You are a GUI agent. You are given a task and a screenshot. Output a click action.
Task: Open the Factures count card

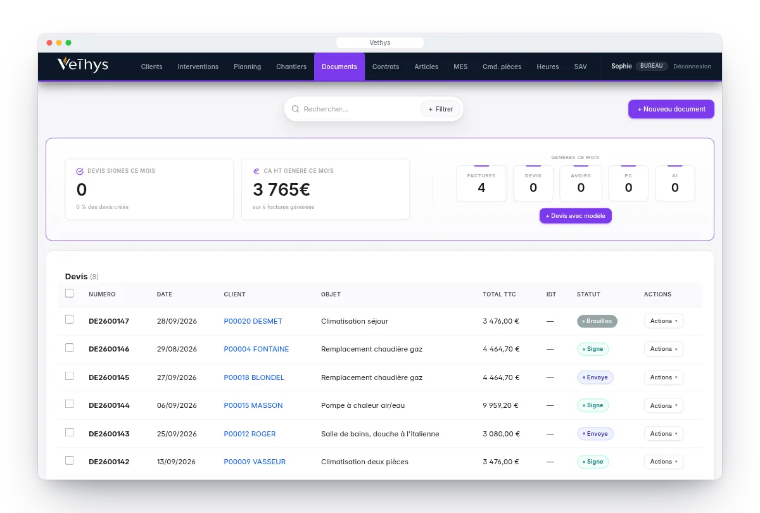(481, 183)
